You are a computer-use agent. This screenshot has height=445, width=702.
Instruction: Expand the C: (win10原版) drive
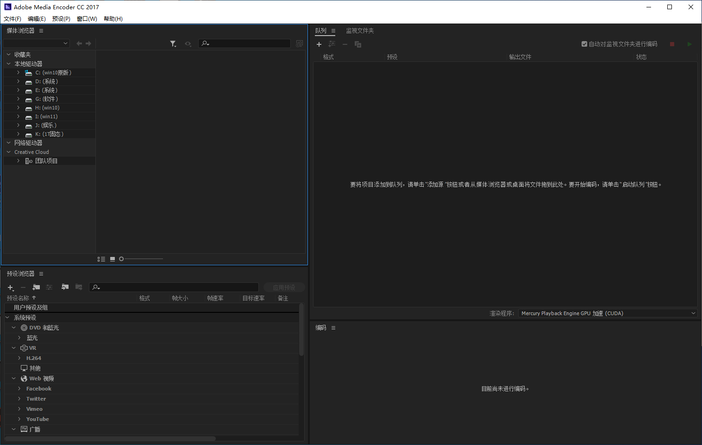[19, 73]
